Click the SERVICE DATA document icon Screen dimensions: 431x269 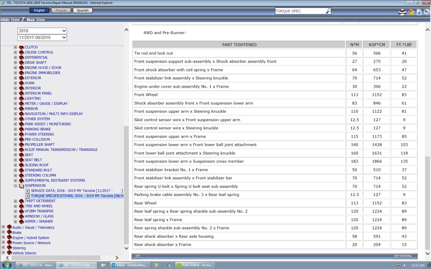point(28,191)
